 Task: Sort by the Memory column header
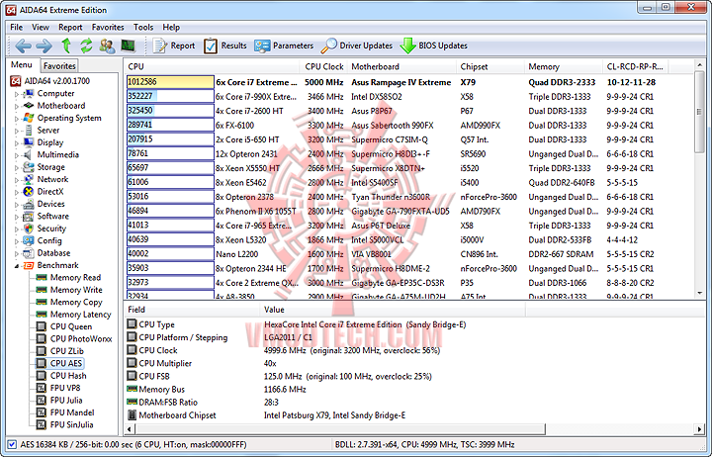click(x=563, y=67)
